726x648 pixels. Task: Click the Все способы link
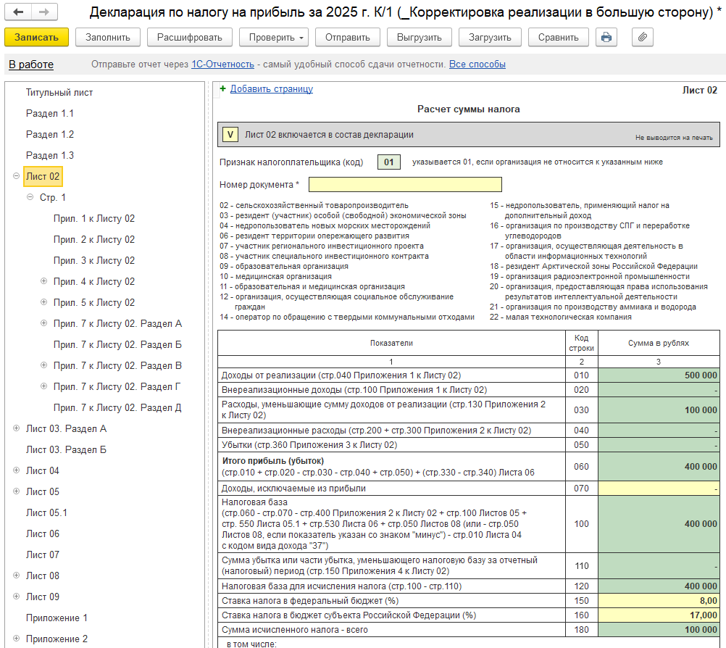[x=477, y=65]
